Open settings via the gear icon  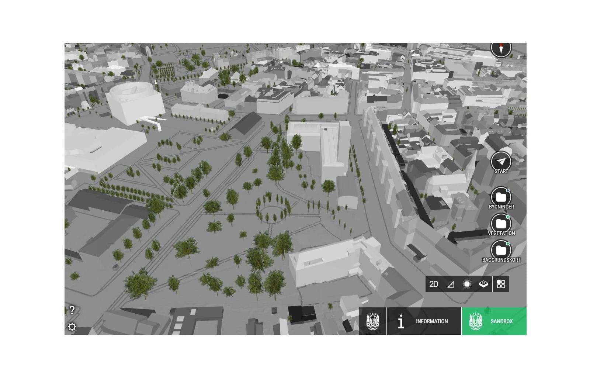[72, 327]
